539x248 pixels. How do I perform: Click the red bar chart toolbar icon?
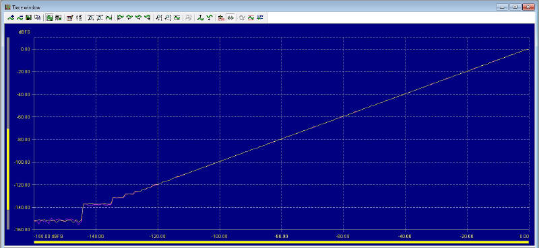[221, 18]
